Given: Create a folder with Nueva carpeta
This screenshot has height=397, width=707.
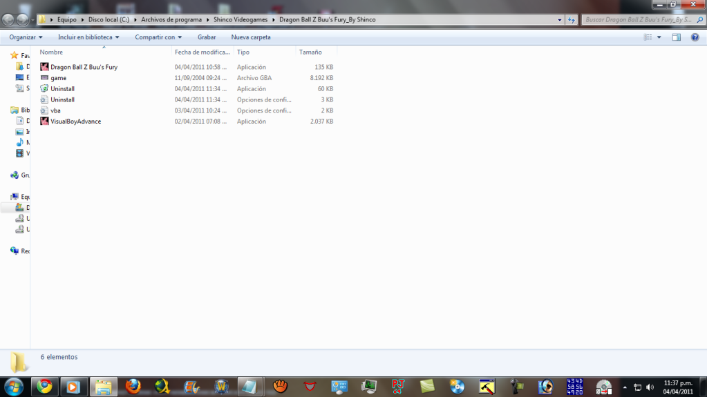Looking at the screenshot, I should click(251, 37).
